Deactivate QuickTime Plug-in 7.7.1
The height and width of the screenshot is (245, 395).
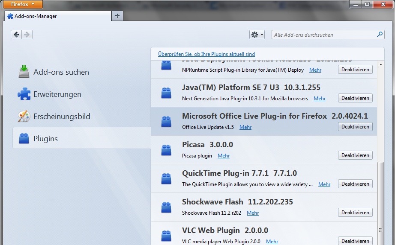[x=355, y=184]
